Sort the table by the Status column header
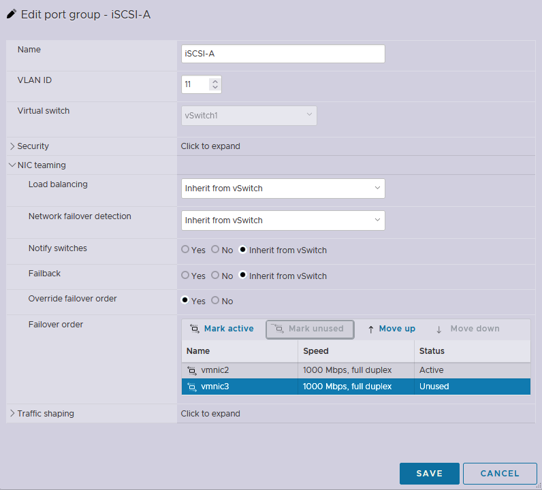 (432, 351)
